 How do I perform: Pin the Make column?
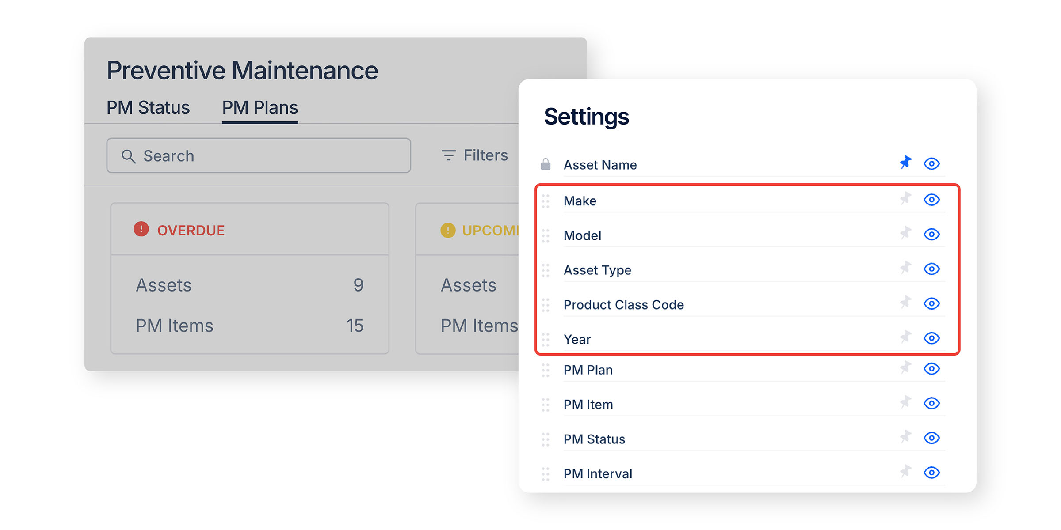tap(905, 199)
